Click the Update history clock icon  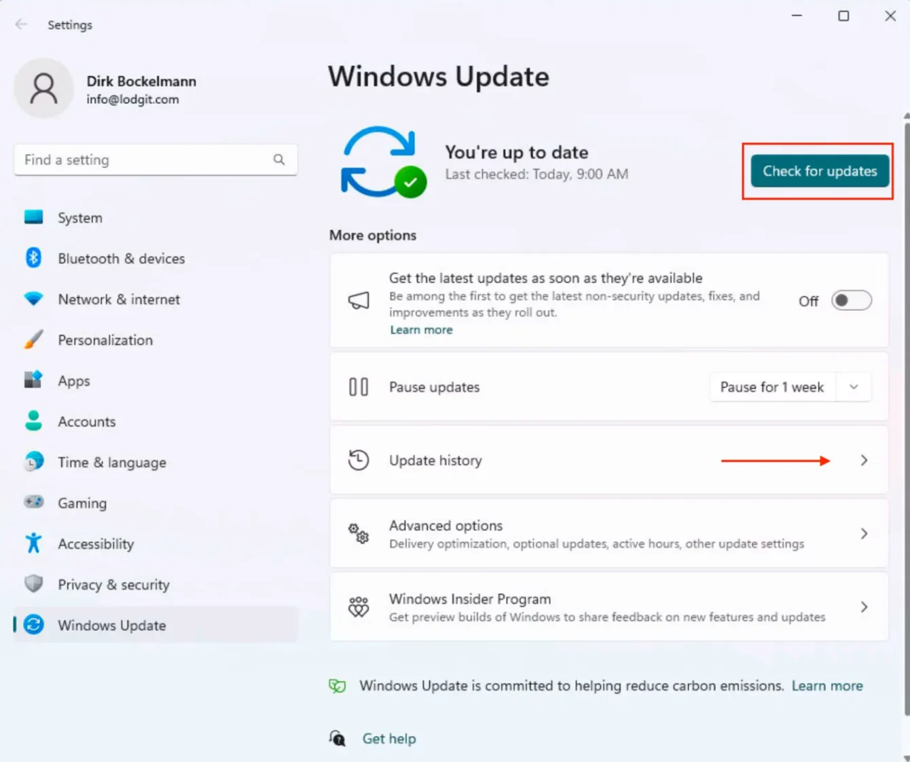tap(359, 460)
